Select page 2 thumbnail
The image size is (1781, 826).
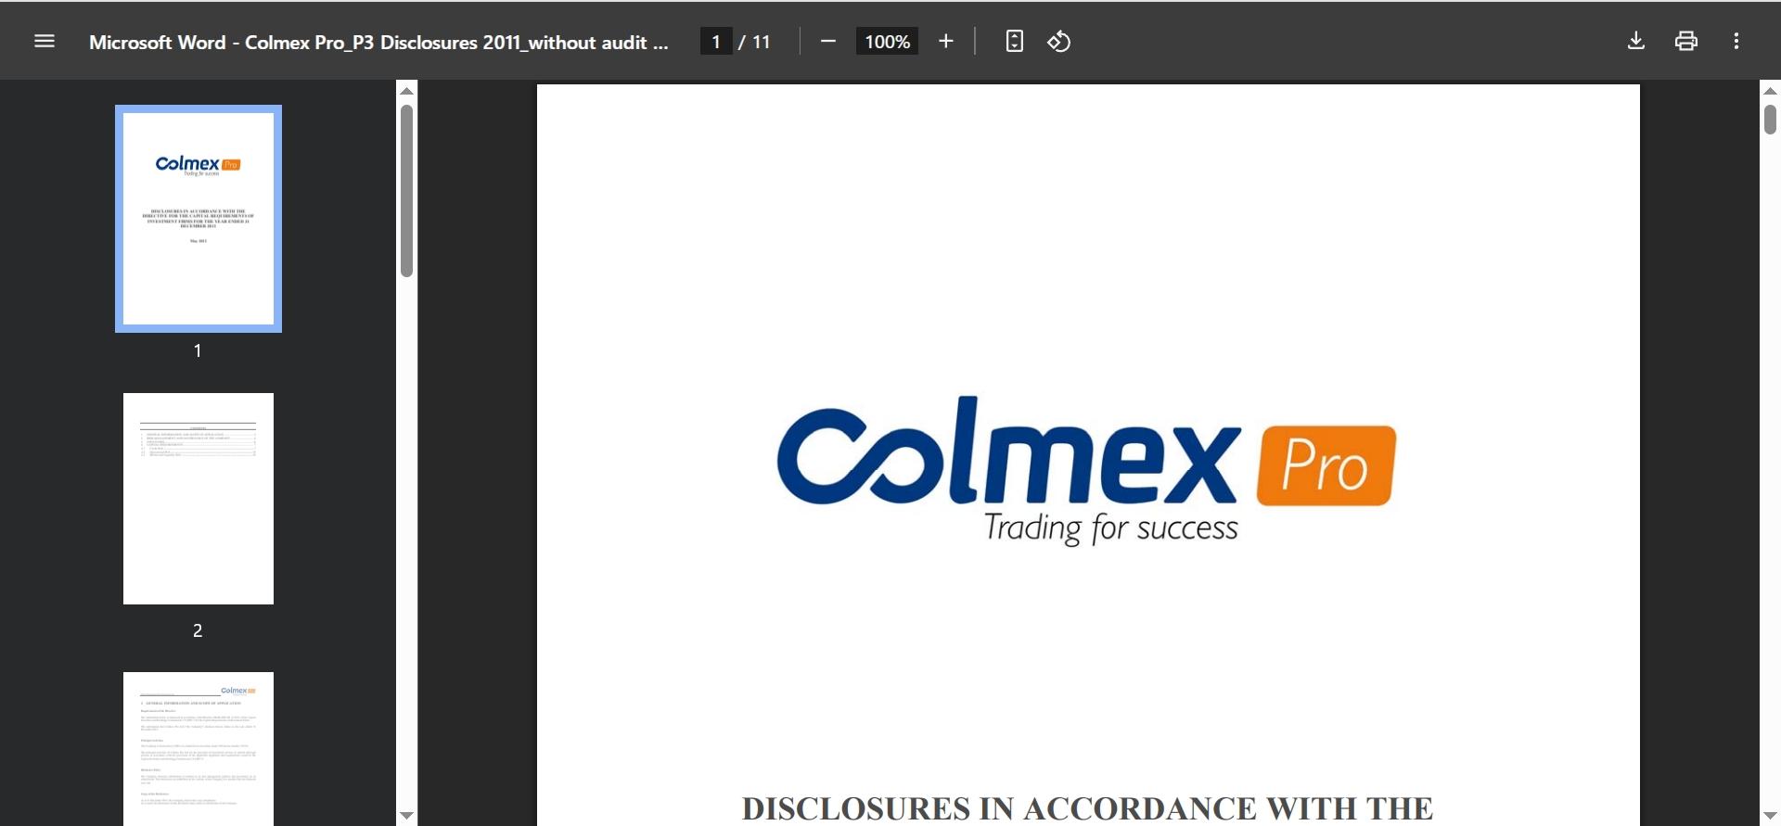click(x=199, y=499)
